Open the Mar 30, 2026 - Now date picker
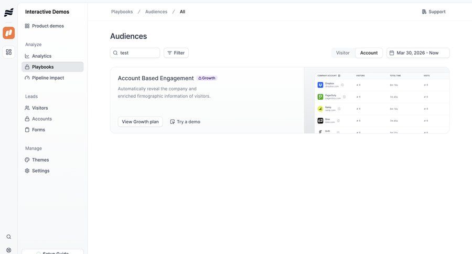Image resolution: width=472 pixels, height=254 pixels. coord(418,52)
